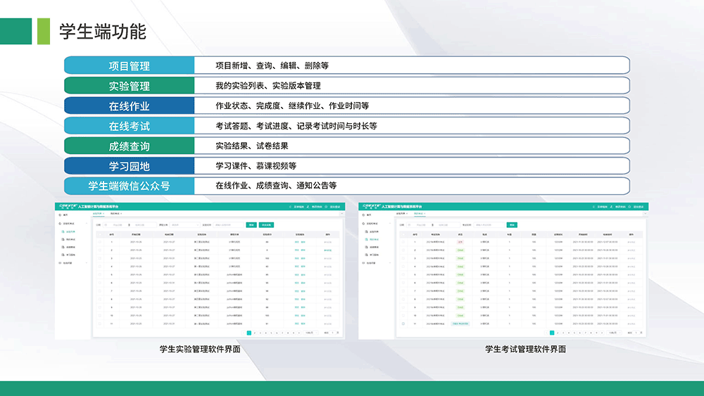Toggle the select-all header checkbox in the exam table

click(403, 234)
